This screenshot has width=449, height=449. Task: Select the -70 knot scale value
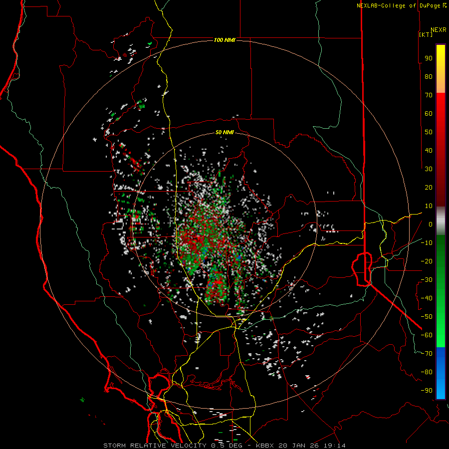(x=427, y=354)
